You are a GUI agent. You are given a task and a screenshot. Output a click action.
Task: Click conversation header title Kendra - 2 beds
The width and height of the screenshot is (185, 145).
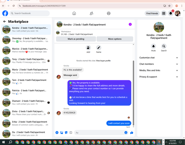[x=84, y=24]
